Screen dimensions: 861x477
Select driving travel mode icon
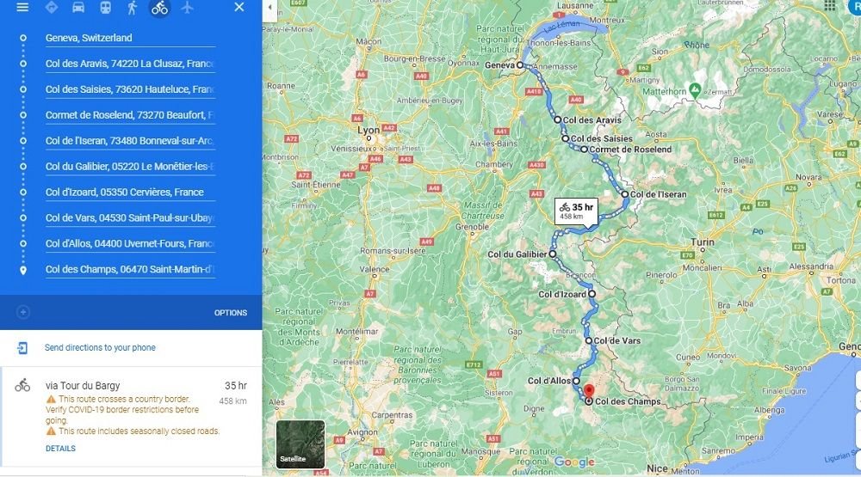tap(78, 8)
